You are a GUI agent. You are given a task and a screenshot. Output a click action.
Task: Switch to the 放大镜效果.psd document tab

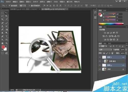(54, 9)
